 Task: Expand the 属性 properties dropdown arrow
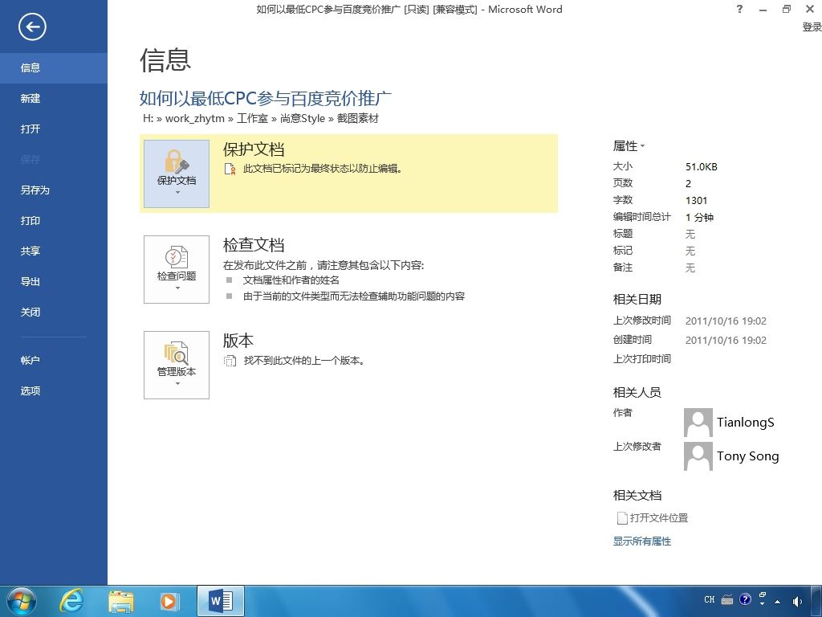click(x=643, y=146)
